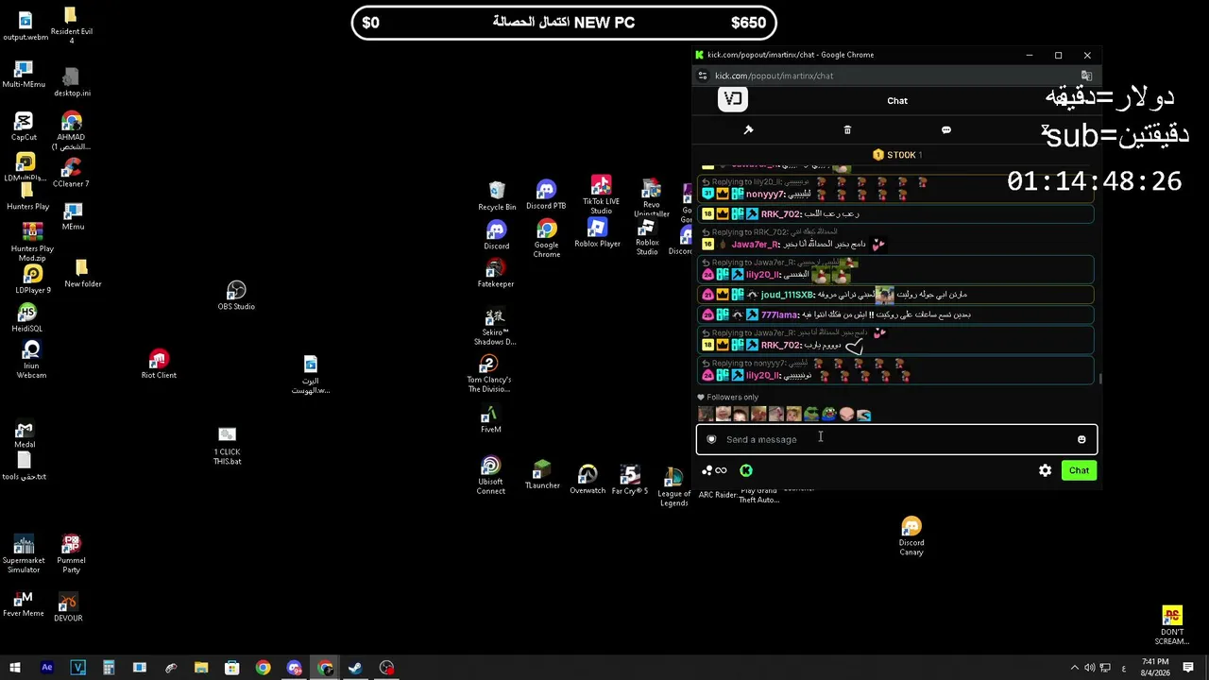Open the speech bubble chat options icon

coord(946,129)
